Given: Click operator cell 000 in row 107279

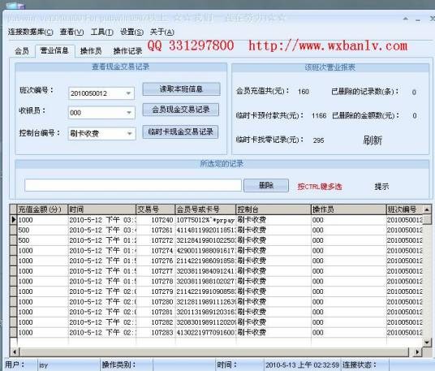Looking at the screenshot, I should pos(349,291).
